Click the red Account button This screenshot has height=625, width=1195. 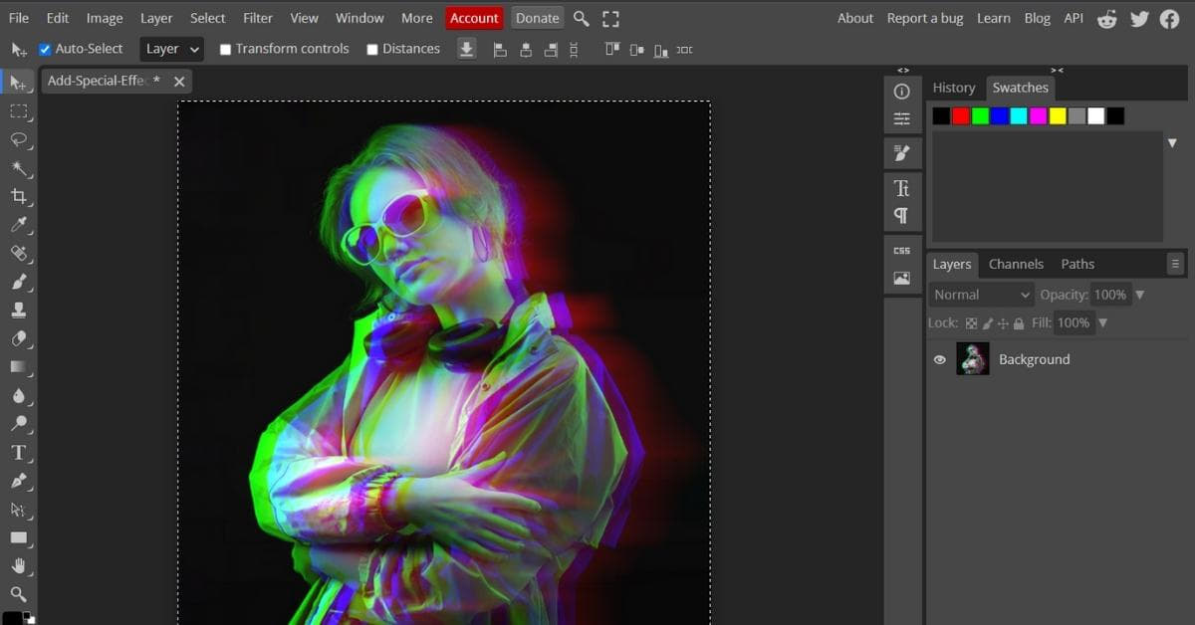tap(474, 18)
